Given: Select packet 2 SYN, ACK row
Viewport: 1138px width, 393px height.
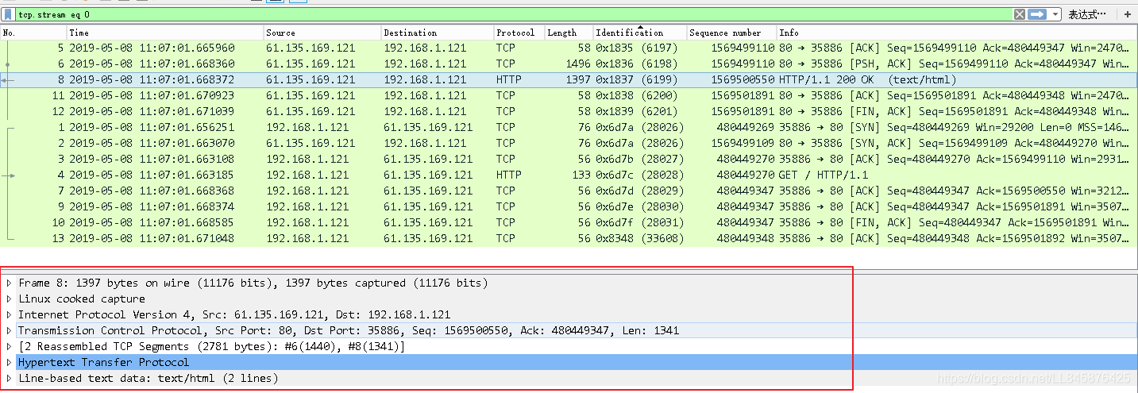Looking at the screenshot, I should pos(569,144).
